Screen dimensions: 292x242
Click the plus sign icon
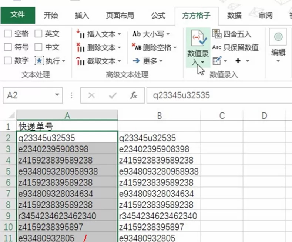point(238,61)
